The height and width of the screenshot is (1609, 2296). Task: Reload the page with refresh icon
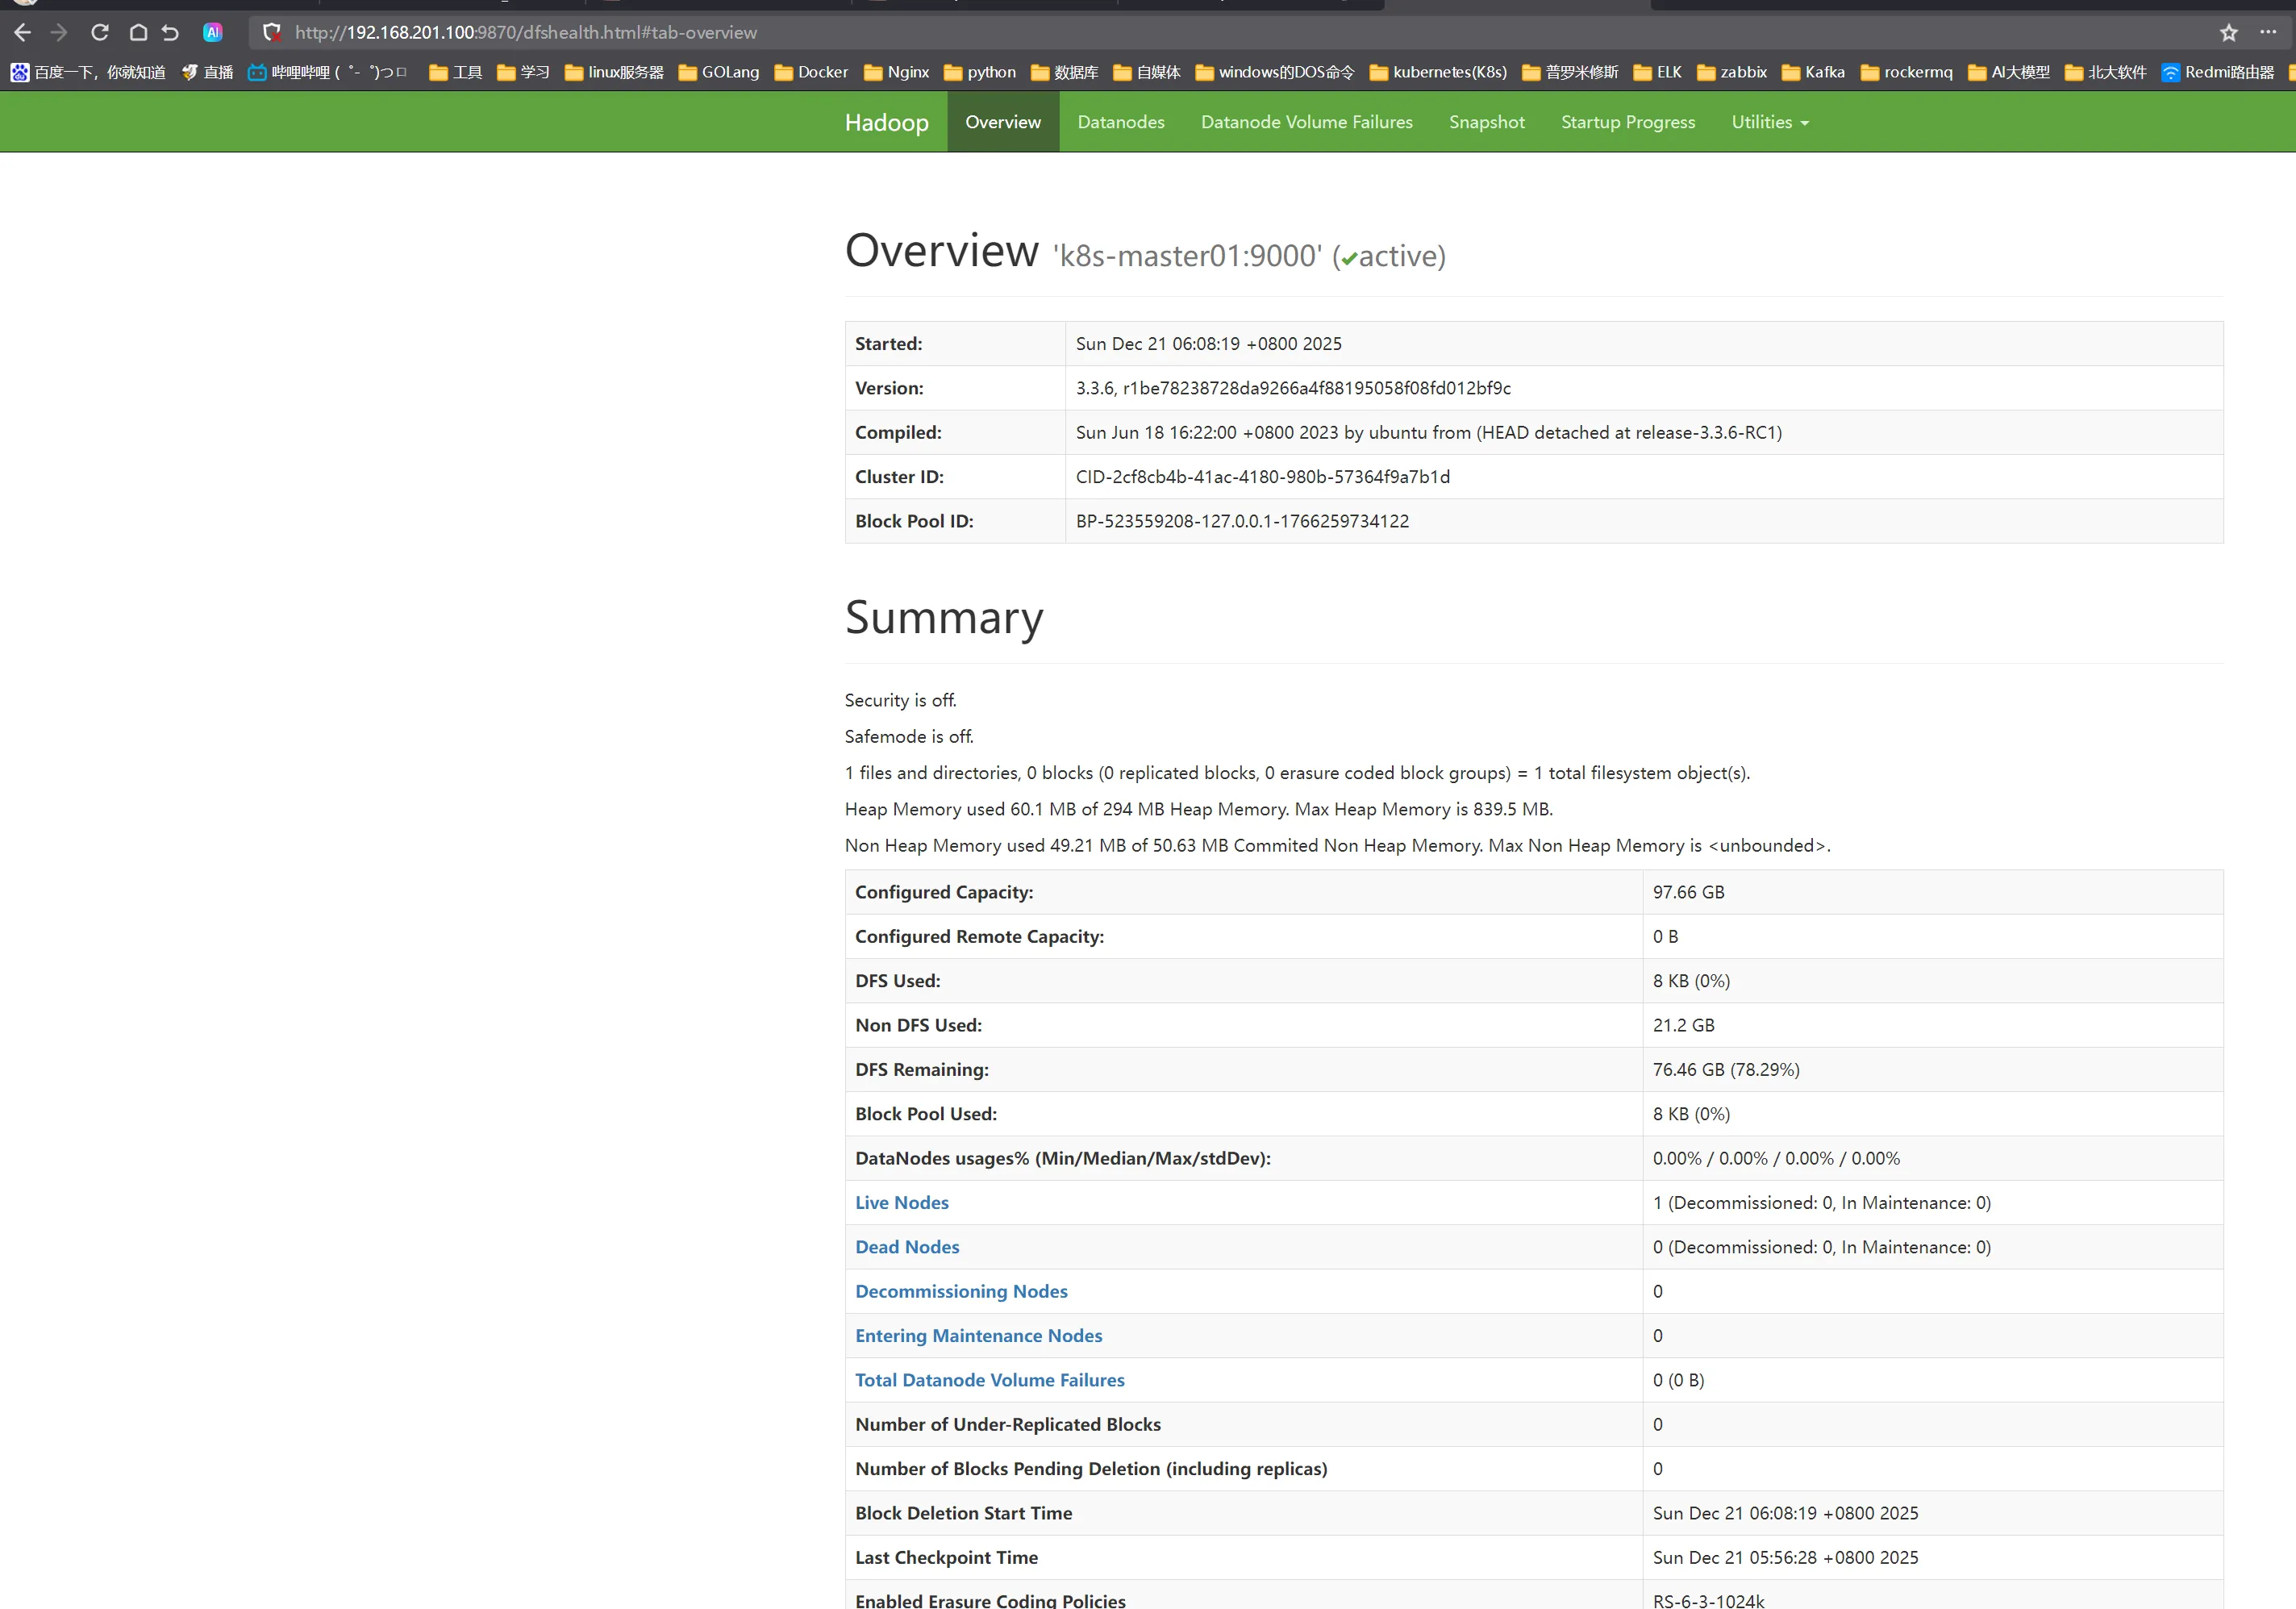(100, 32)
